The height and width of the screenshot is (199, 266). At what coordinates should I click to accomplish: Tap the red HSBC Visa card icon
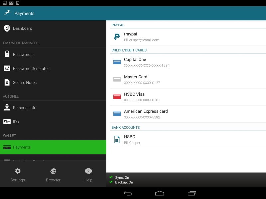pos(117,97)
